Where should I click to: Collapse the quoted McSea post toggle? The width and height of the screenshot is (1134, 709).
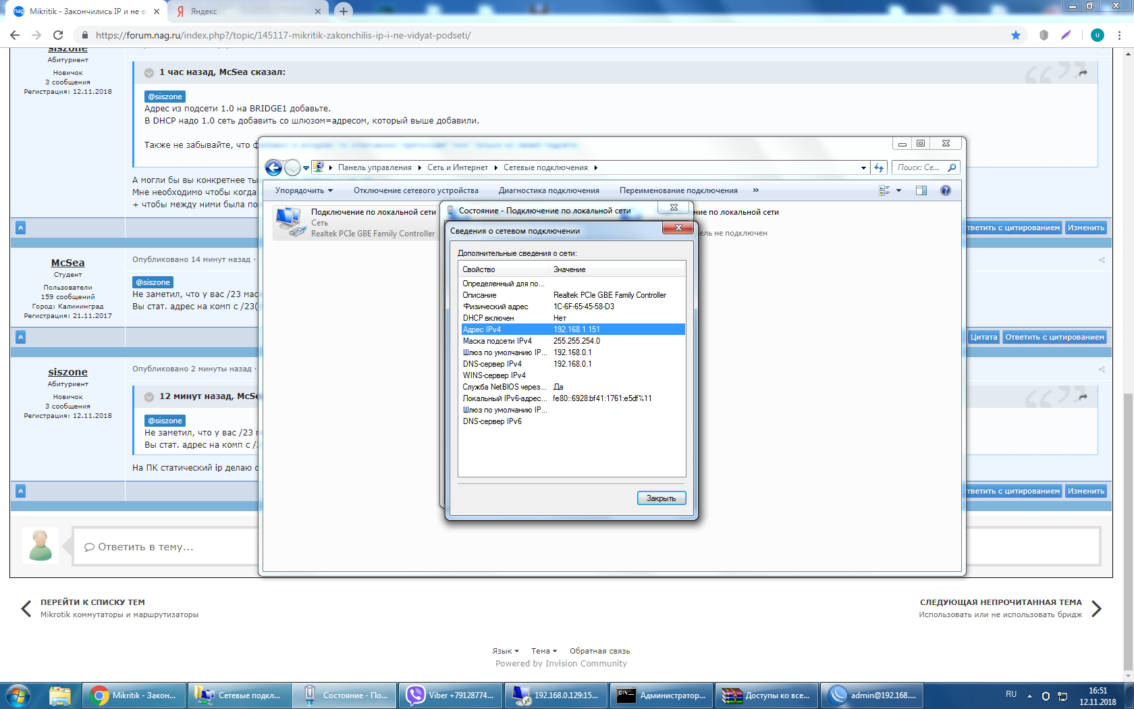click(x=149, y=73)
